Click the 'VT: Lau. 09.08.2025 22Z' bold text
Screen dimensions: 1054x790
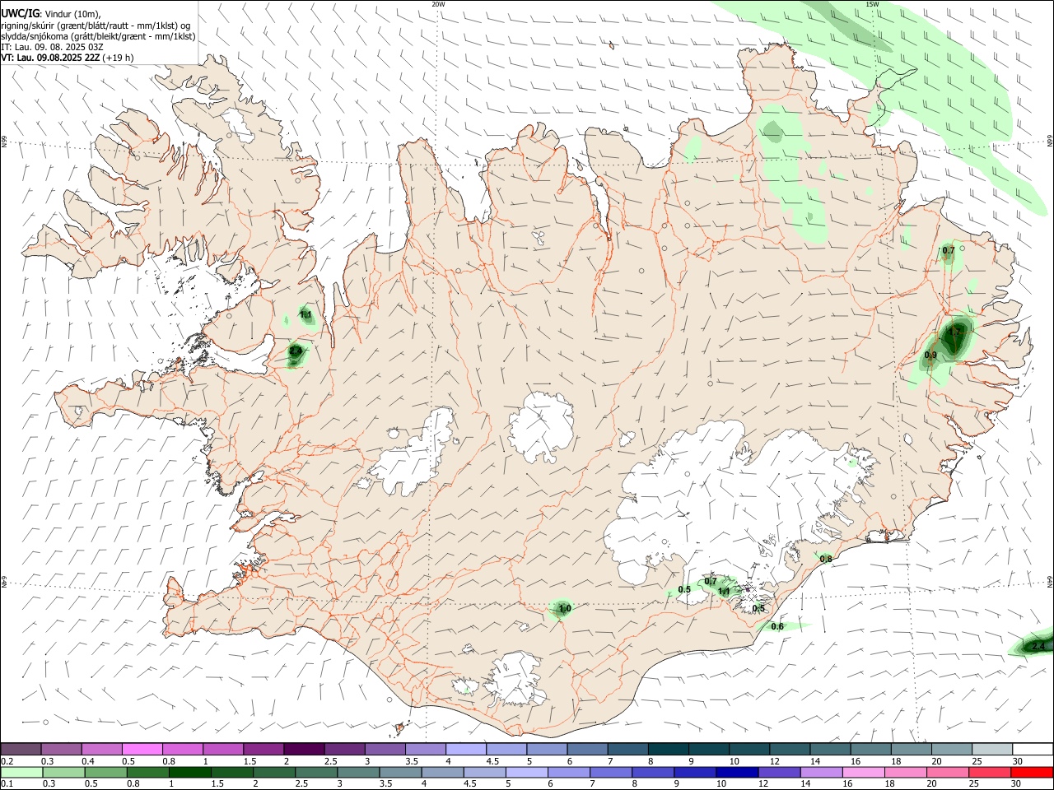50,58
